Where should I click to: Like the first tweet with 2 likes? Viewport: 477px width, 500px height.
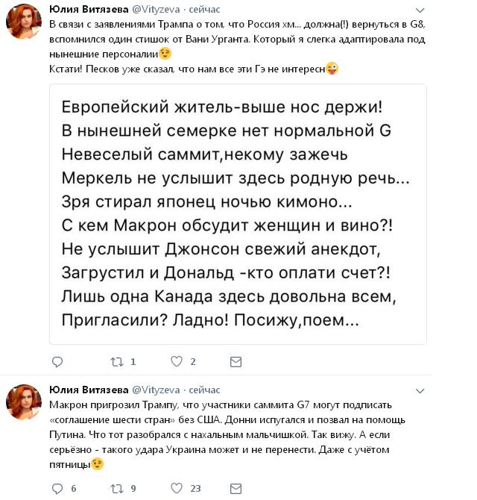(x=177, y=361)
